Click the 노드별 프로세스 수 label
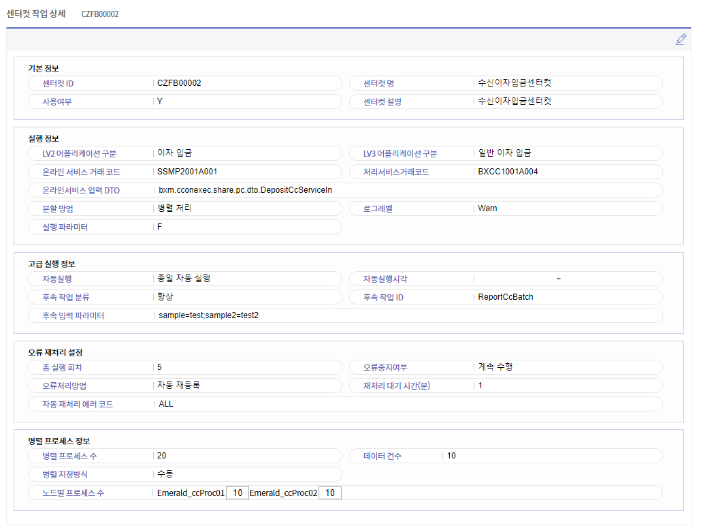 pos(74,493)
